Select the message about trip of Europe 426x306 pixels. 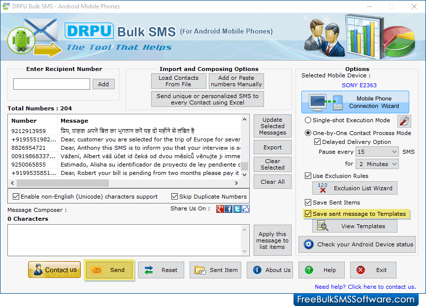tap(150, 139)
